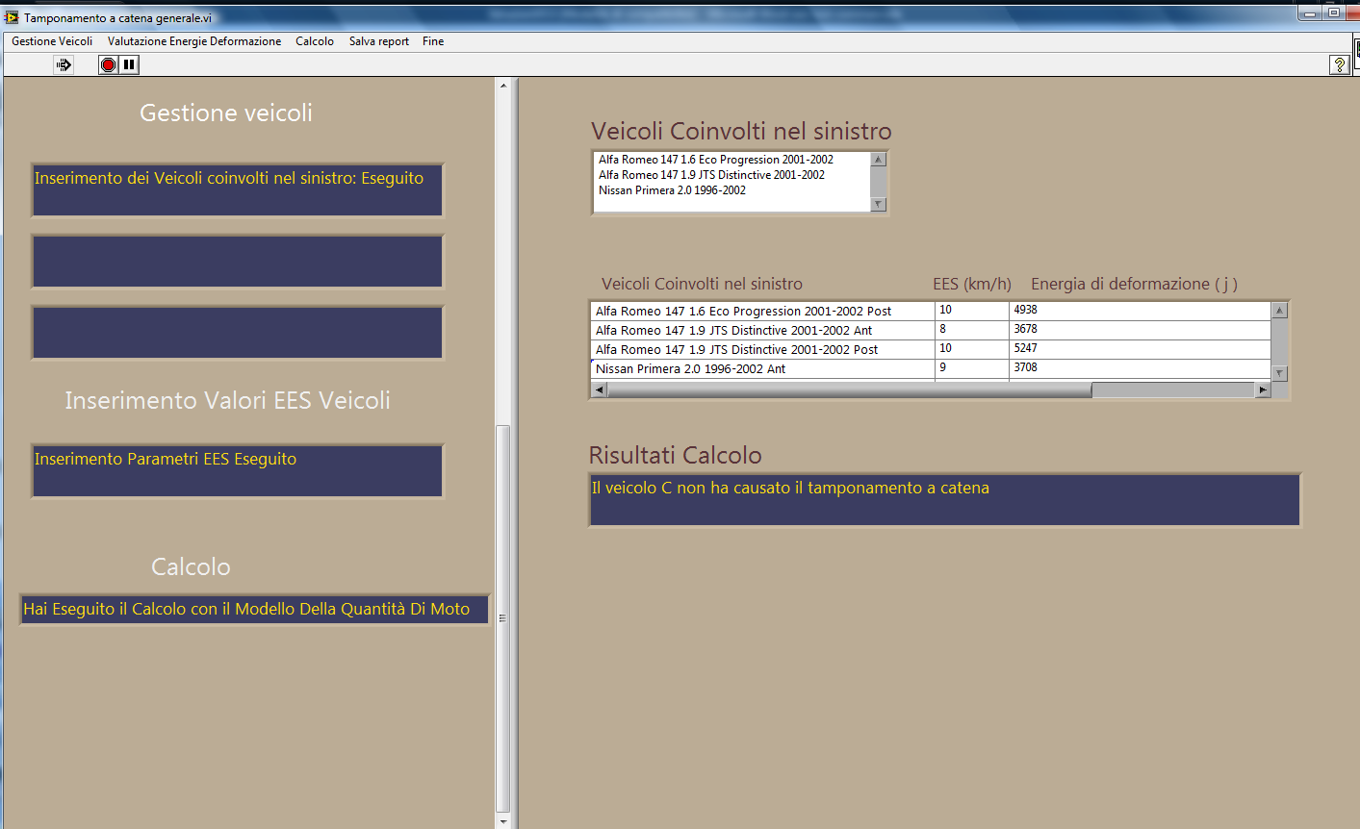Click the Calcolo heading in left panel
The width and height of the screenshot is (1360, 829).
[191, 566]
